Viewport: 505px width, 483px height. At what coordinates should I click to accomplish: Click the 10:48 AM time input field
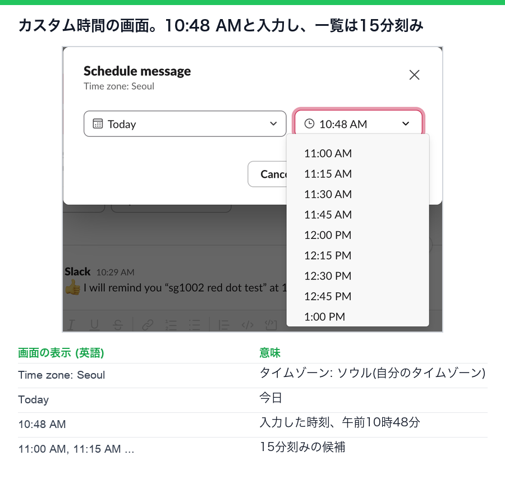click(359, 123)
